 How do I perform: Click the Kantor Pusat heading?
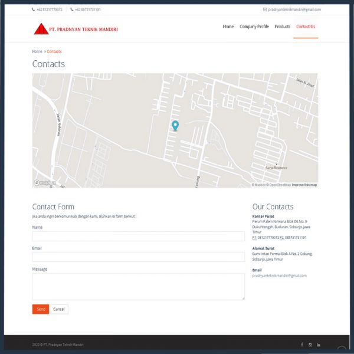263,216
